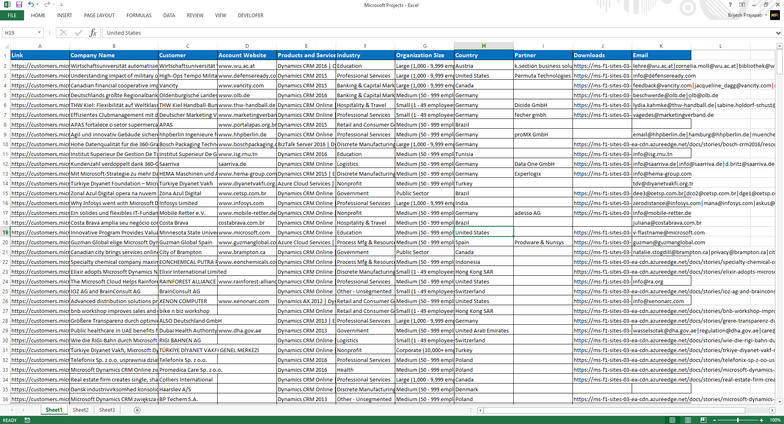
Task: Switch to the Sheet2 tab
Action: pyautogui.click(x=80, y=410)
